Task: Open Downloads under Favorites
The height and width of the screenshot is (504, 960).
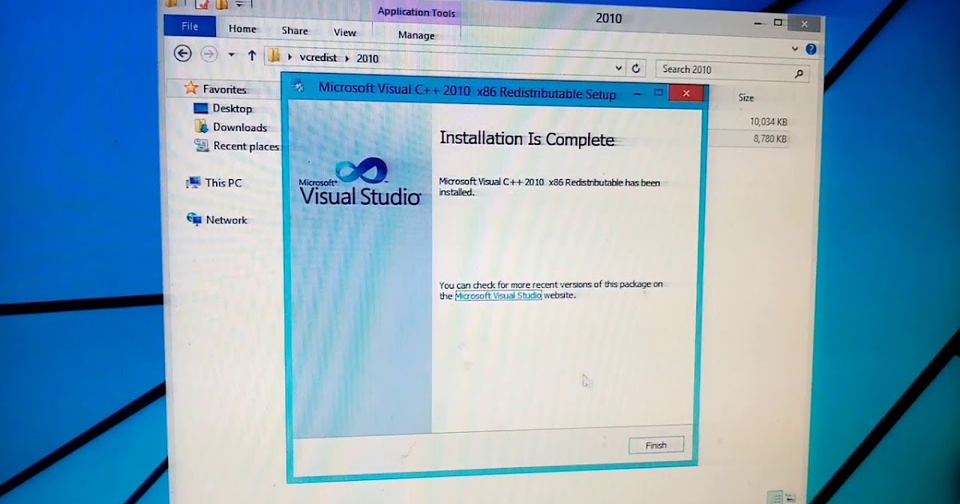Action: 240,127
